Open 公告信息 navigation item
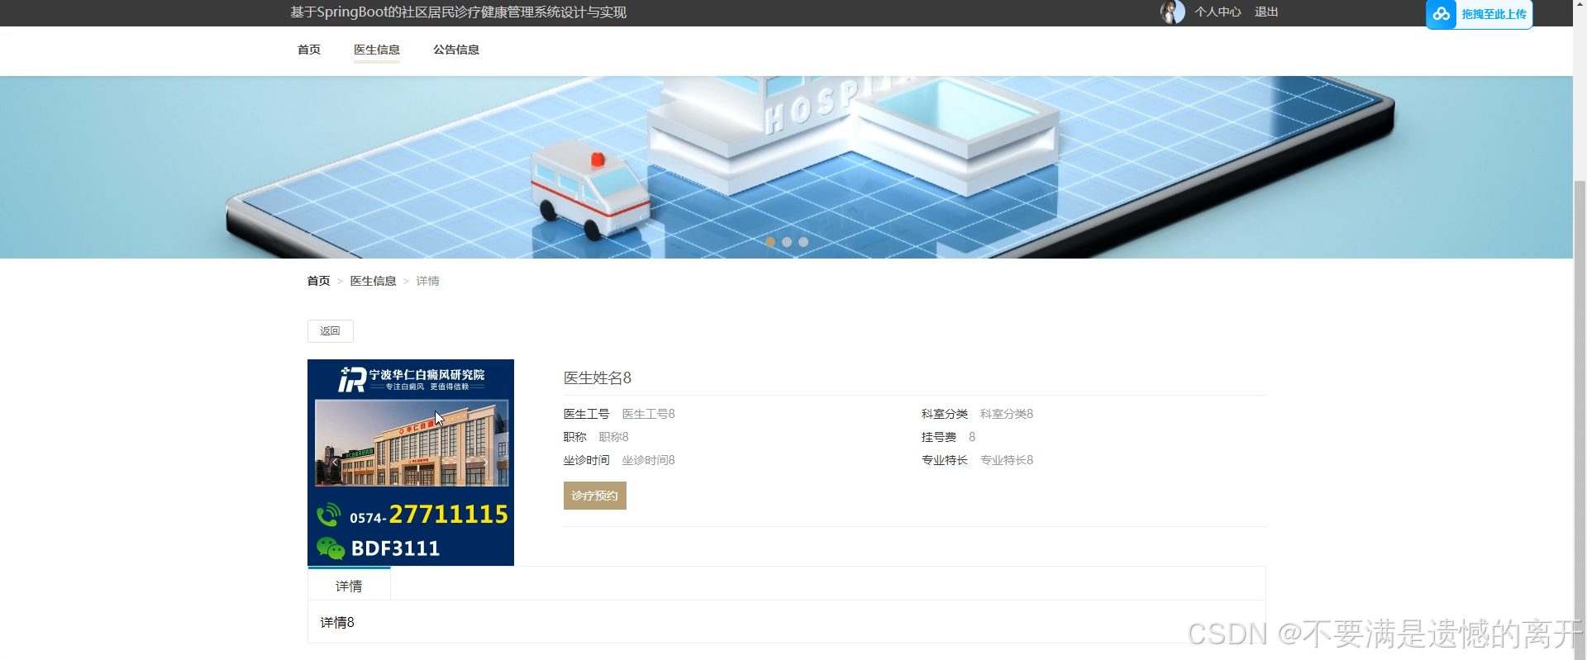The image size is (1587, 660). pos(456,50)
